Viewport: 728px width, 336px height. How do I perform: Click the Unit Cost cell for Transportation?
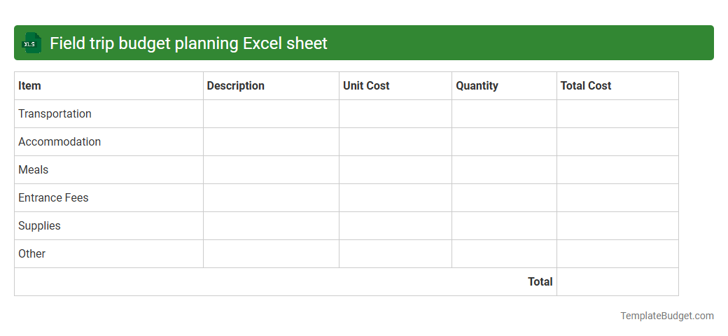[395, 113]
